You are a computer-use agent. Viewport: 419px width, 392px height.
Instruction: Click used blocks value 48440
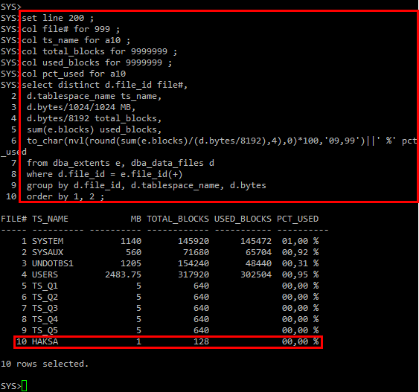click(259, 263)
